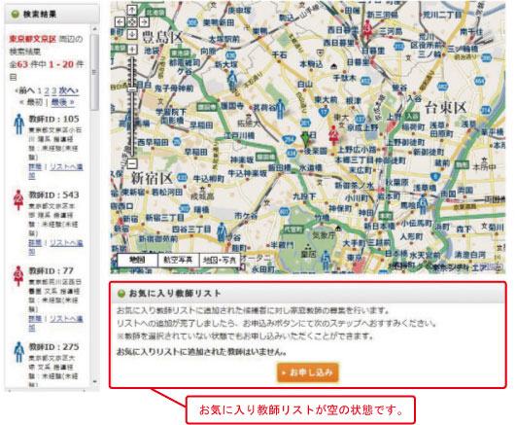Click red icon for teacher ID 77
This screenshot has height=425, width=516.
point(18,276)
